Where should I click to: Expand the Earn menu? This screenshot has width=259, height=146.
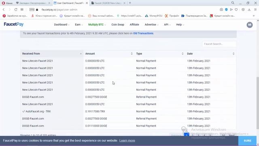79,24
